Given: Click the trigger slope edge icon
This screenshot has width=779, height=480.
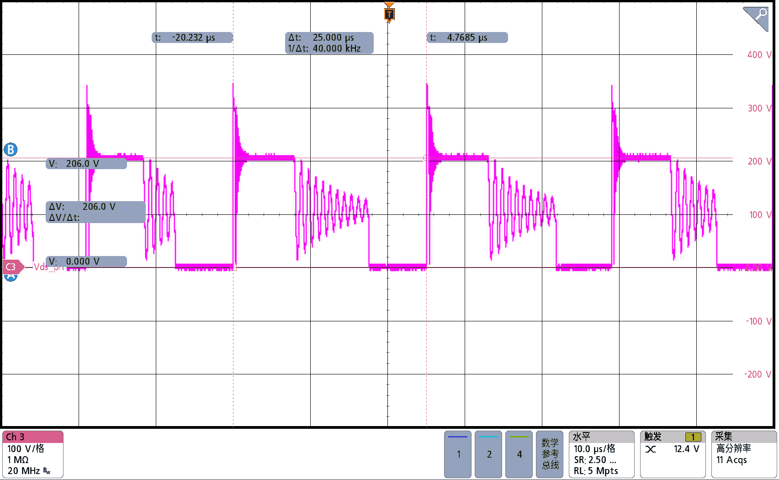Looking at the screenshot, I should point(651,449).
